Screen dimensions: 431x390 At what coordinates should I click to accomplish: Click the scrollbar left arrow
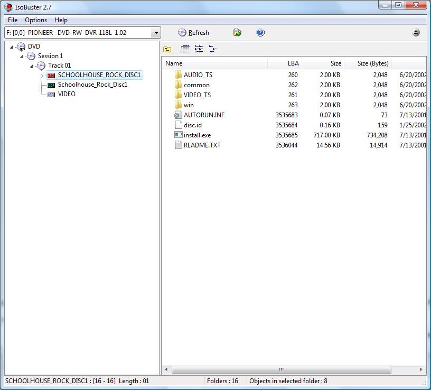tap(166, 369)
